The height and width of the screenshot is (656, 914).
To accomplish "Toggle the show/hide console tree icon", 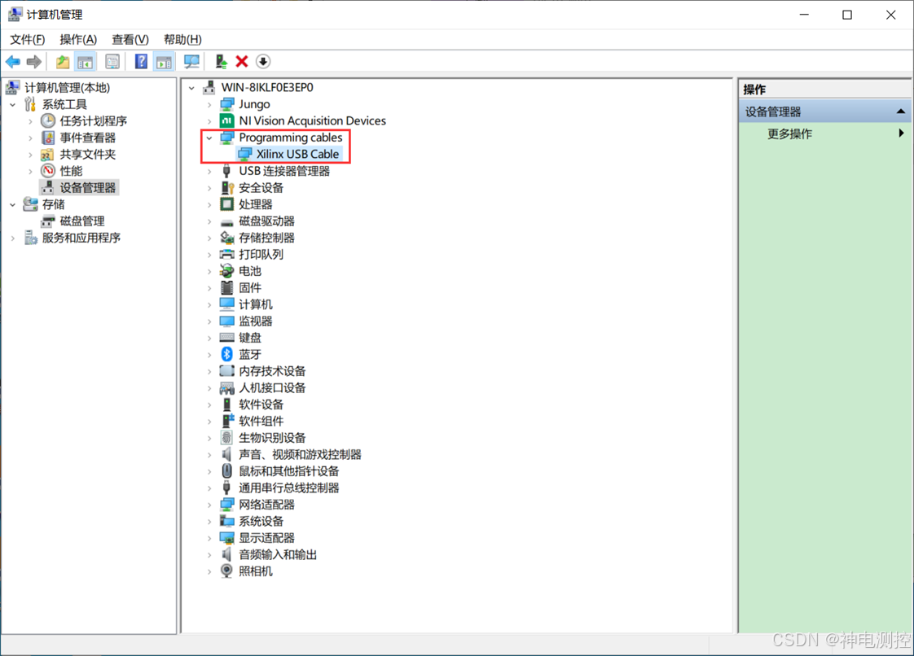I will coord(85,61).
